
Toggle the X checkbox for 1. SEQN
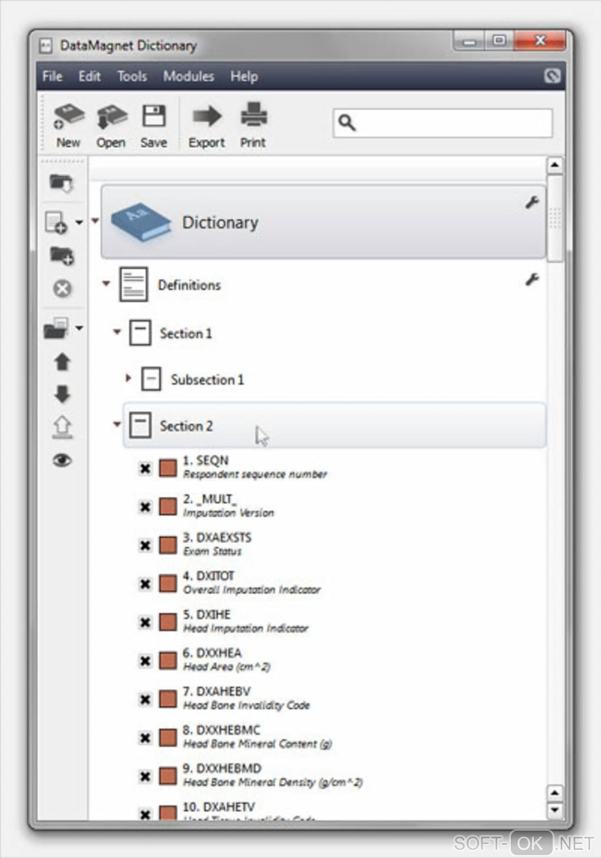(x=145, y=468)
